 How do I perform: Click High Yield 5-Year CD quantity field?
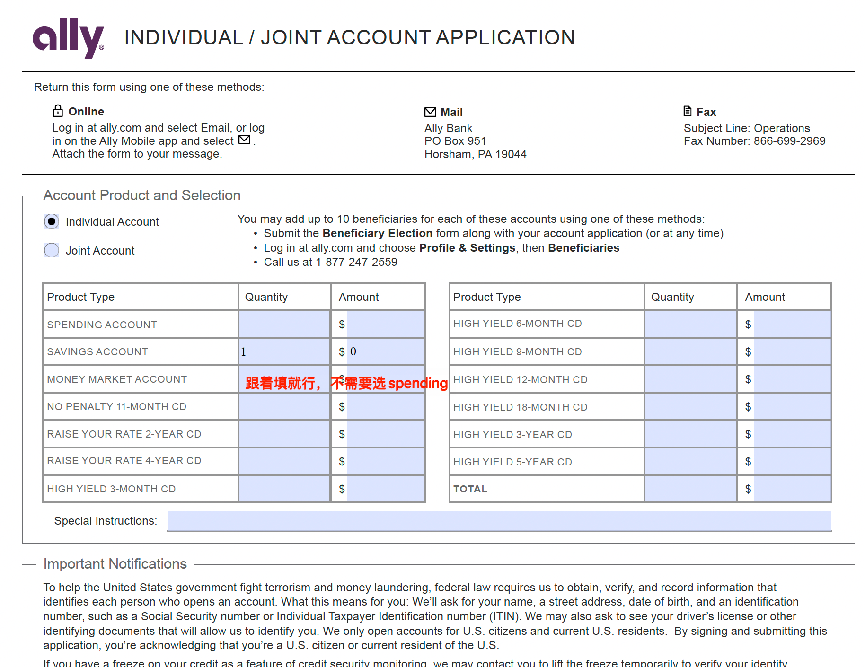(690, 462)
